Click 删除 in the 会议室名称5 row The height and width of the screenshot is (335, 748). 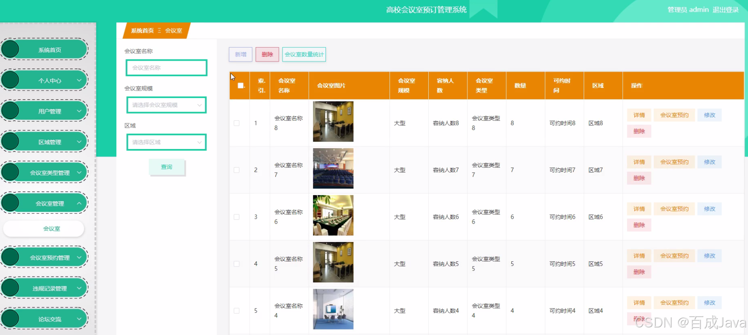(x=639, y=272)
